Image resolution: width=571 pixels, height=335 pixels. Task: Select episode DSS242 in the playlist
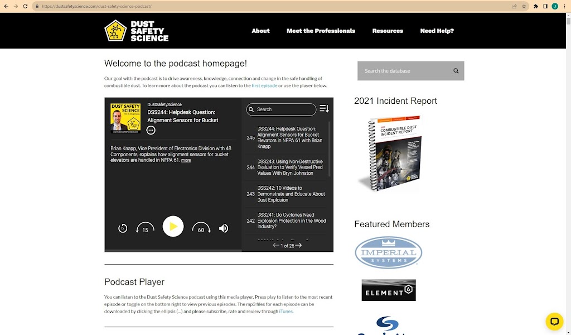(286, 194)
